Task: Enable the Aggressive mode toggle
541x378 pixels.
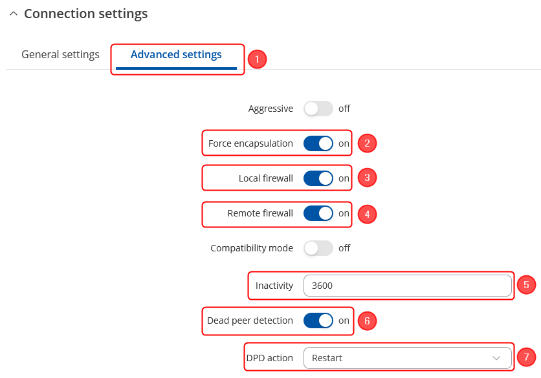Action: (x=318, y=109)
